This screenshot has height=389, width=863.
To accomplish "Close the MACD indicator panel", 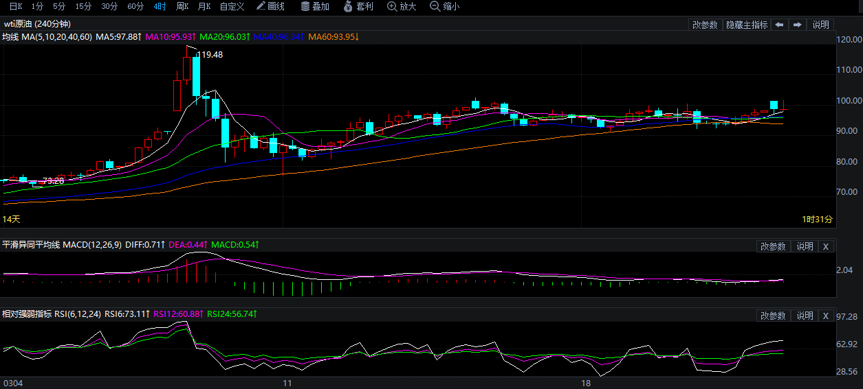I will (x=826, y=246).
